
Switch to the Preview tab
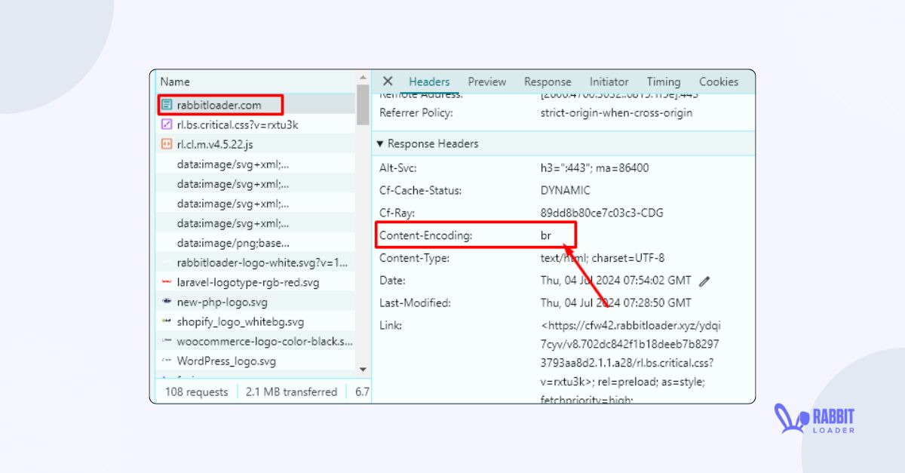pos(486,81)
